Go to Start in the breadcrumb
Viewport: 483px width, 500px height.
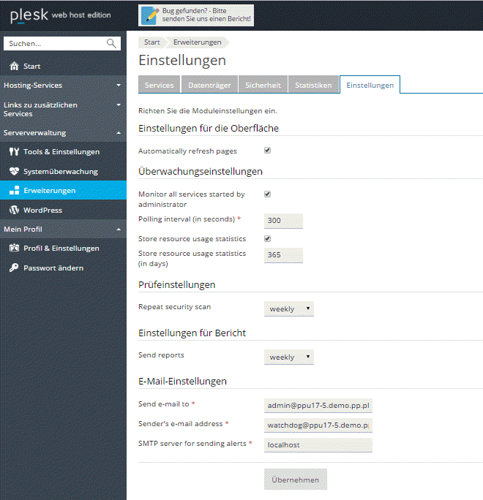coord(152,42)
